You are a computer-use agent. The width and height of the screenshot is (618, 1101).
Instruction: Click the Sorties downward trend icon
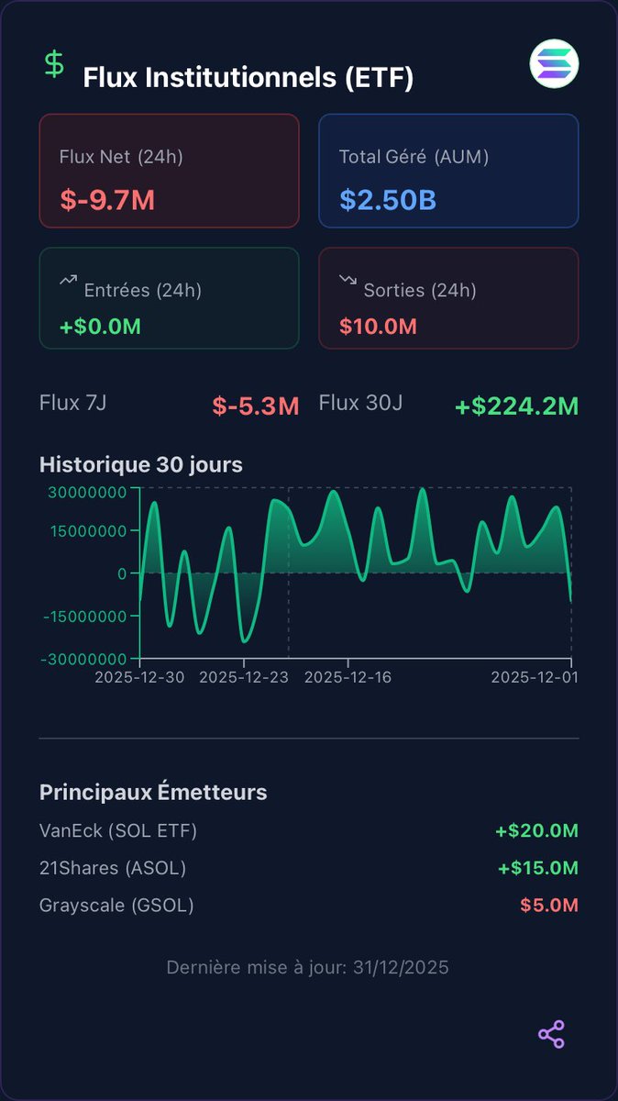[348, 280]
